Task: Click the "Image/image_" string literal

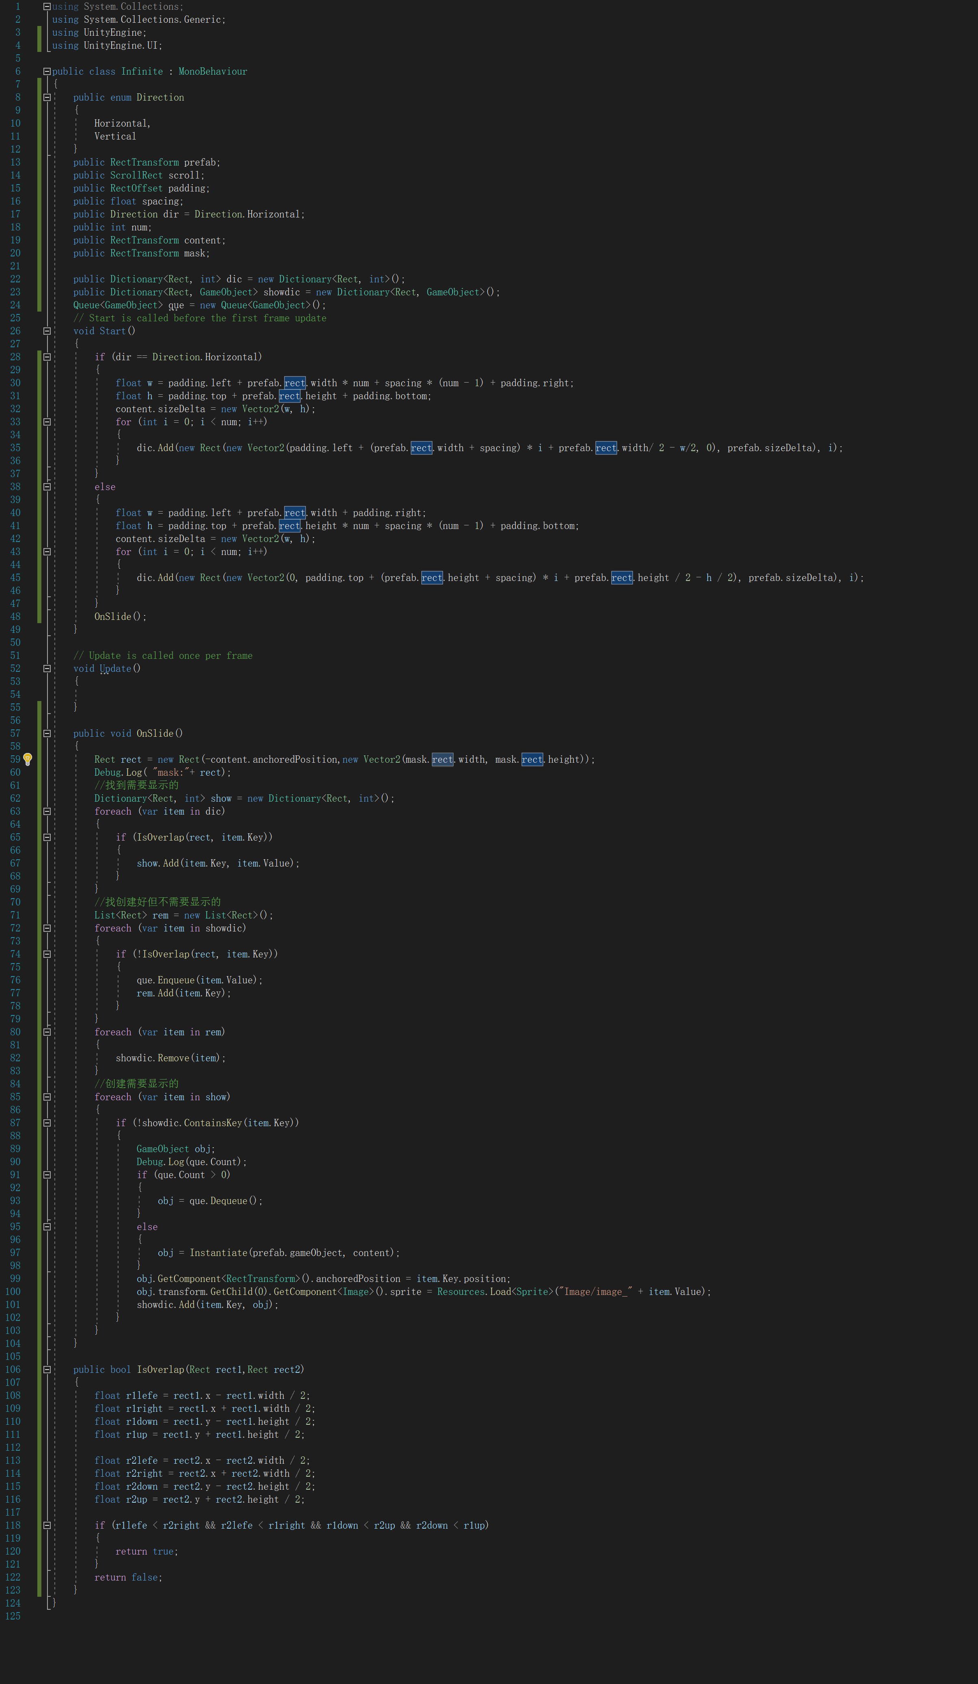Action: coord(596,1292)
